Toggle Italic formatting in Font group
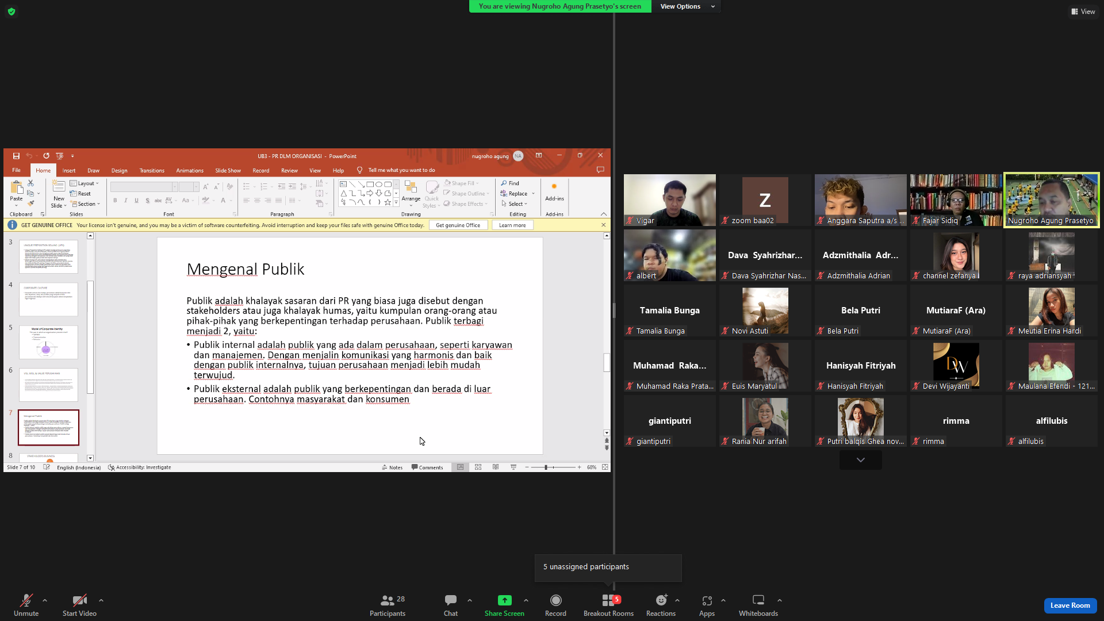 click(x=125, y=201)
